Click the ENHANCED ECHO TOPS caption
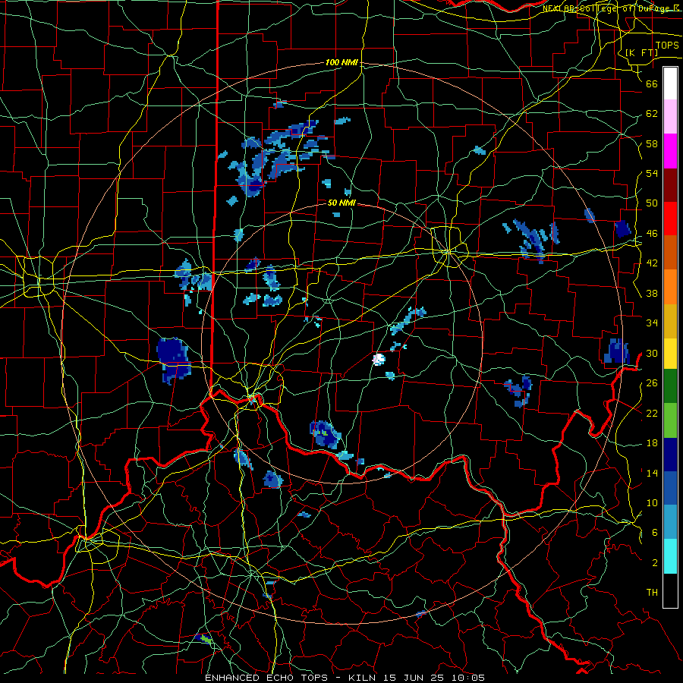The height and width of the screenshot is (683, 683). click(345, 678)
